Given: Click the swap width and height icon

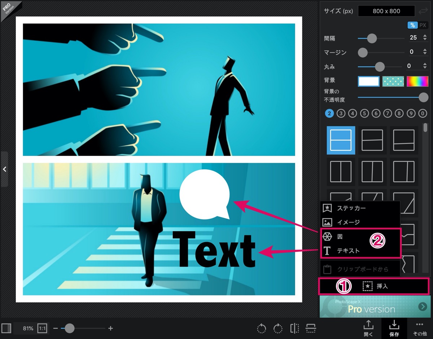Looking at the screenshot, I should (423, 11).
